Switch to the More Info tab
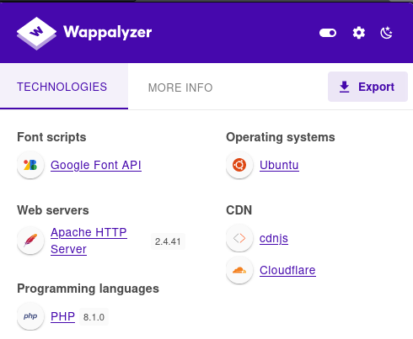The width and height of the screenshot is (413, 339). (180, 87)
